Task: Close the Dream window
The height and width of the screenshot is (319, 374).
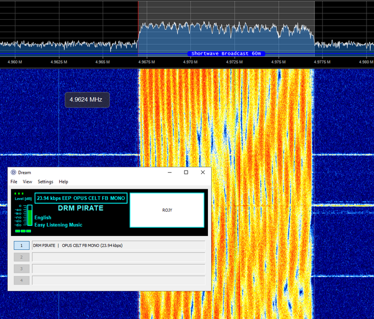Action: (x=203, y=172)
